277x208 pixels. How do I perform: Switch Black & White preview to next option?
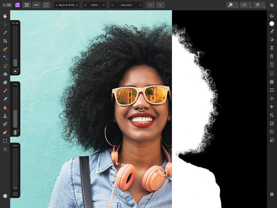point(77,5)
